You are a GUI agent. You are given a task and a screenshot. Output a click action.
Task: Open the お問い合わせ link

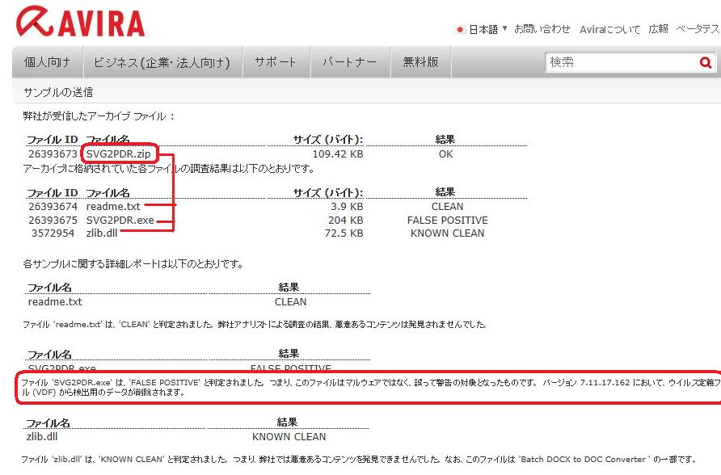click(x=542, y=29)
